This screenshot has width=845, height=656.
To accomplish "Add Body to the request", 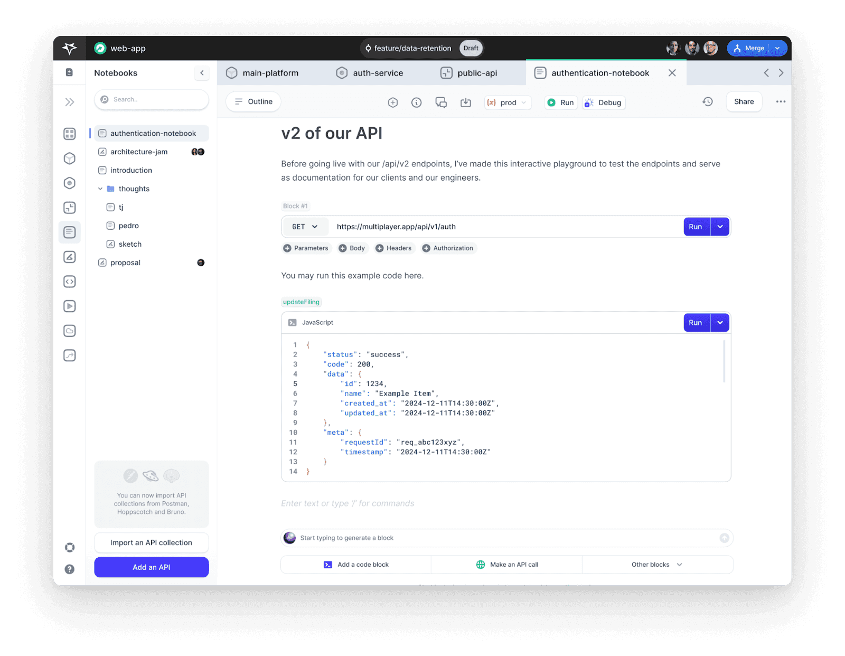I will 352,248.
